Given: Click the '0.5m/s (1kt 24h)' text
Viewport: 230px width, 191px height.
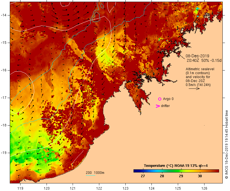Looking at the screenshot, I should (198, 85).
